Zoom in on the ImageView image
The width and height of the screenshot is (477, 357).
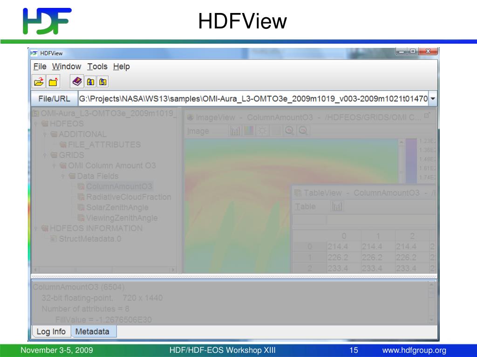pos(289,131)
